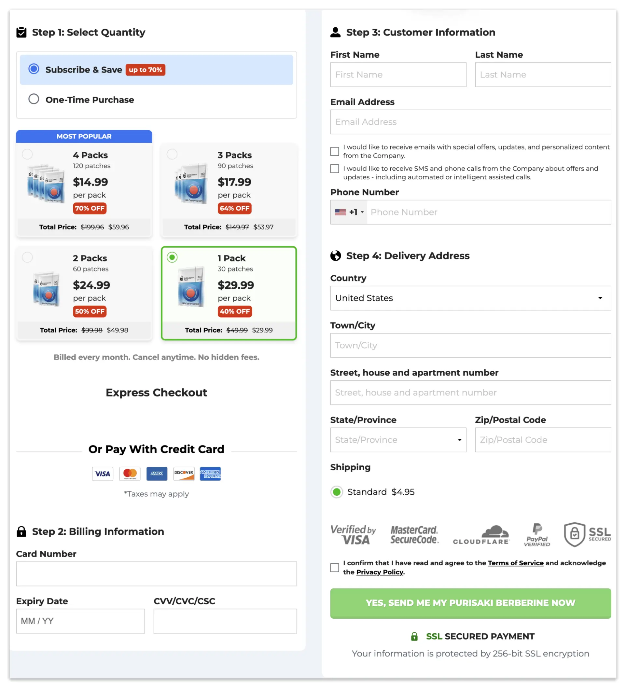Click the PayPal Verified badge
Screen dimensions: 626x688
pyautogui.click(x=536, y=535)
